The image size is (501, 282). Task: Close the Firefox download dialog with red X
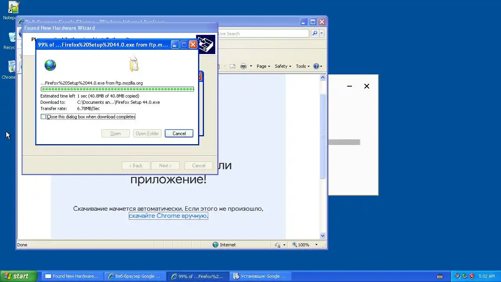[x=193, y=45]
